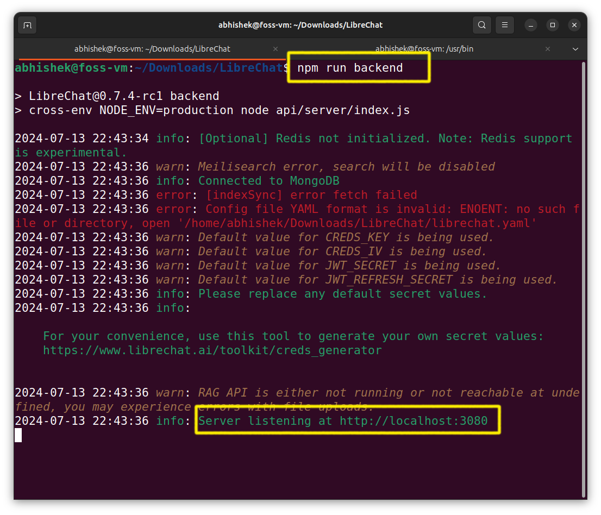The image size is (601, 515).
Task: Click the menu icon right of the search icon
Action: pyautogui.click(x=504, y=24)
